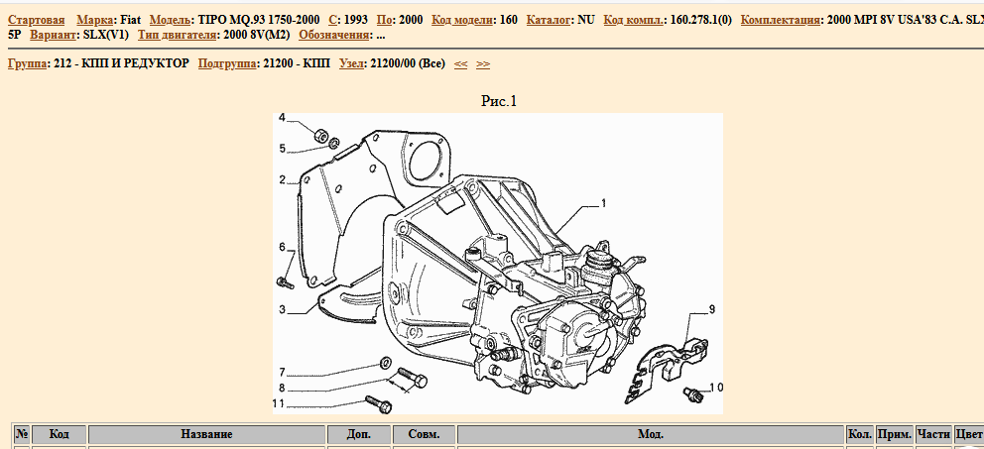Click the Мод. column header
Image resolution: width=984 pixels, height=449 pixels.
[x=650, y=435]
